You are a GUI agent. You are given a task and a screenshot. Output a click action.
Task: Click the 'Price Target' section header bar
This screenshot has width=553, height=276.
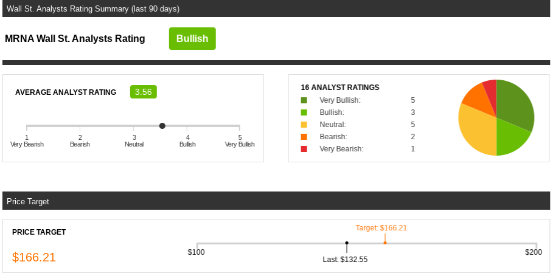pyautogui.click(x=276, y=201)
